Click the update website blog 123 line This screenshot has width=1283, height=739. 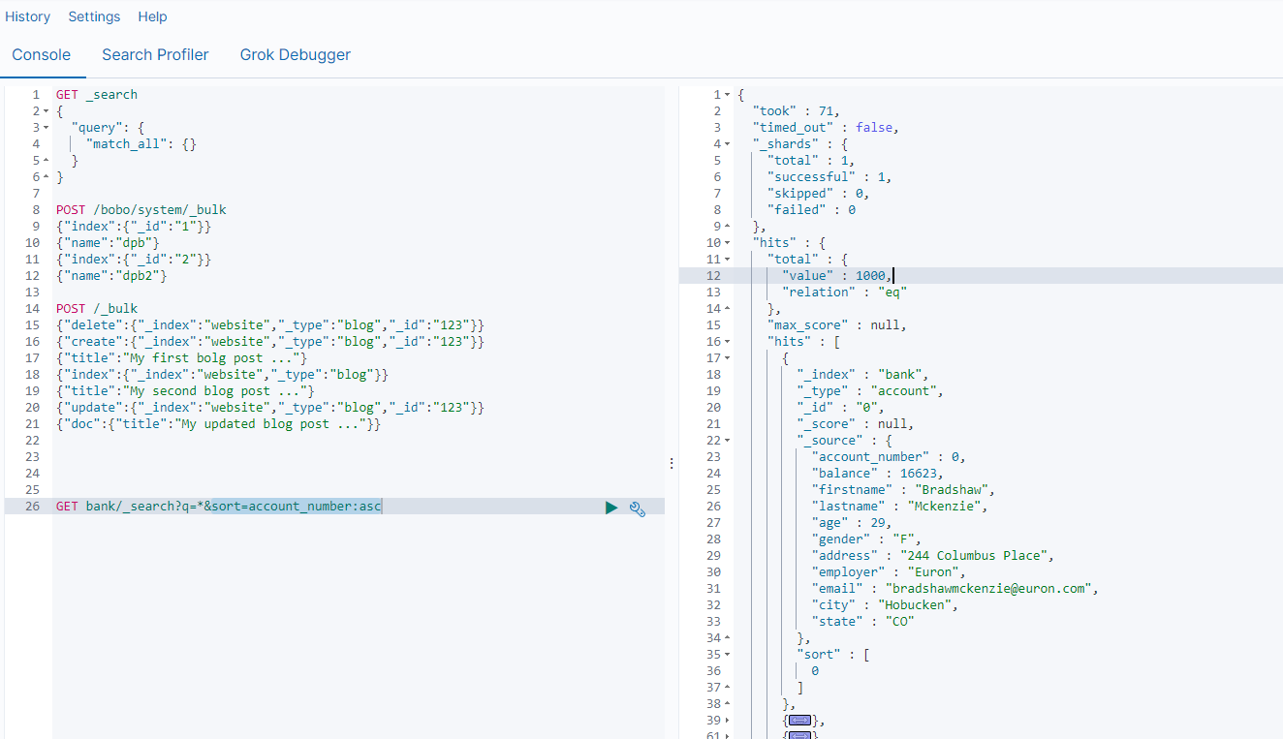270,408
